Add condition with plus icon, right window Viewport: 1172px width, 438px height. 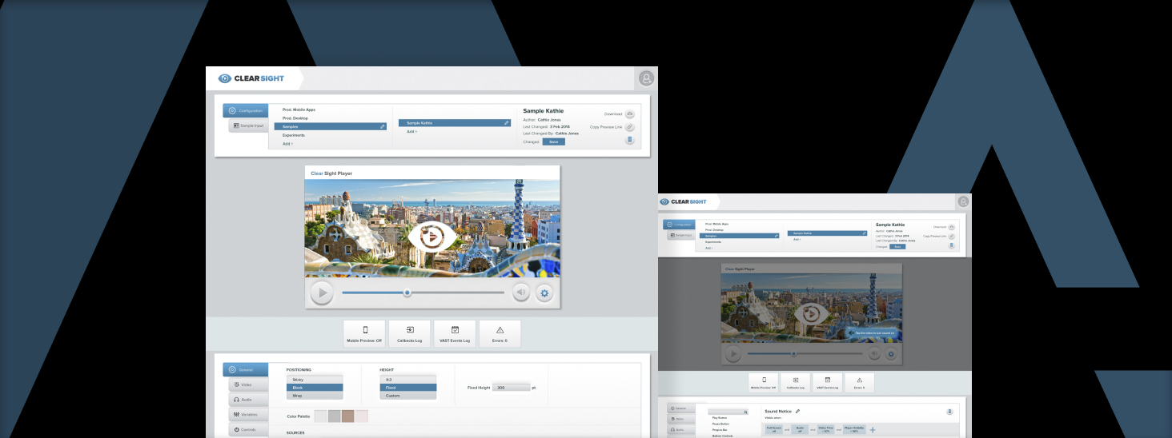pos(873,430)
